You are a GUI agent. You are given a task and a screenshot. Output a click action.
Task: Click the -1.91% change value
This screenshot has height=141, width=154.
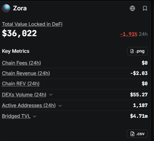point(129,34)
